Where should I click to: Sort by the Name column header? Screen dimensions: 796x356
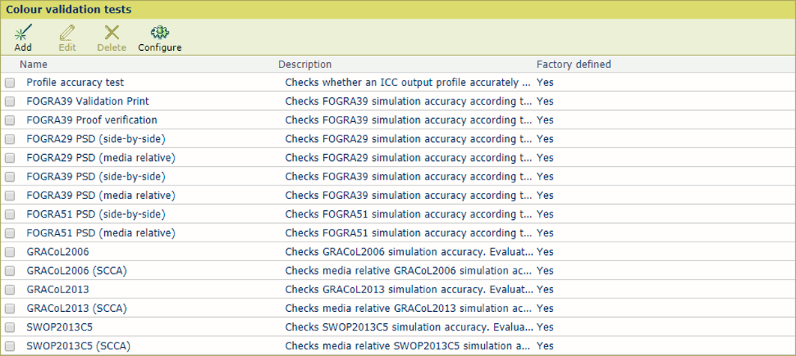tap(34, 64)
